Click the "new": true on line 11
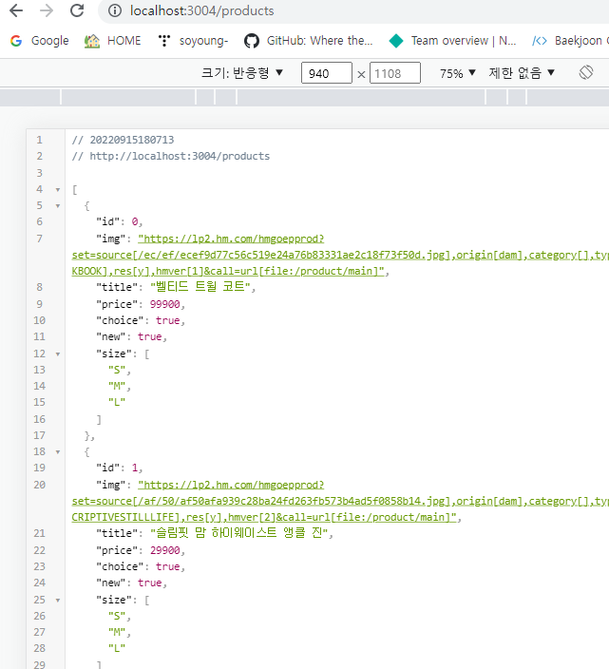This screenshot has height=669, width=609. (131, 337)
